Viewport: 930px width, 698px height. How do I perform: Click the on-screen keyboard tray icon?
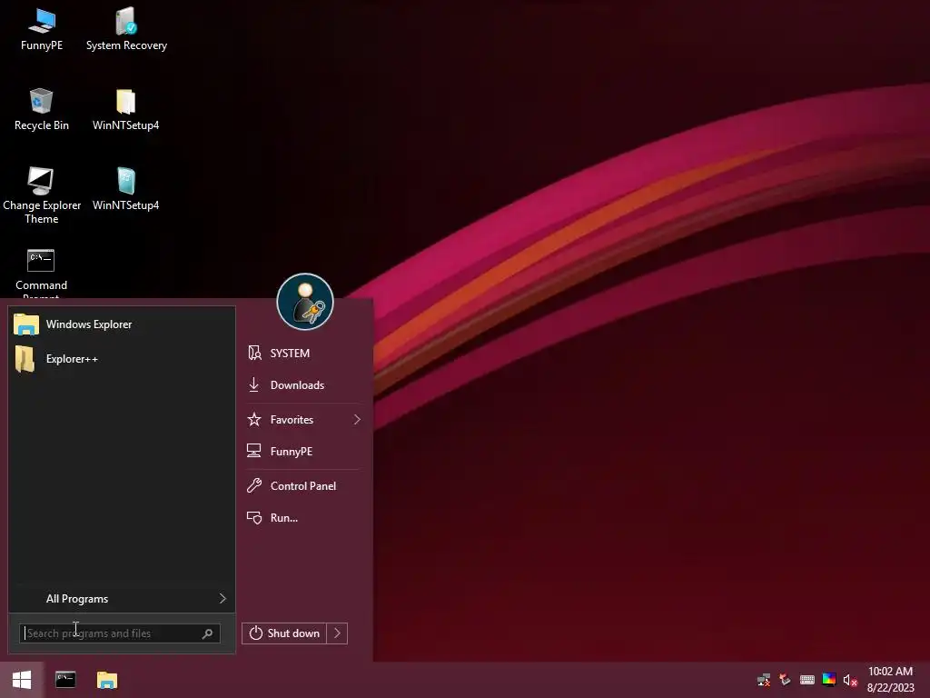pos(806,680)
